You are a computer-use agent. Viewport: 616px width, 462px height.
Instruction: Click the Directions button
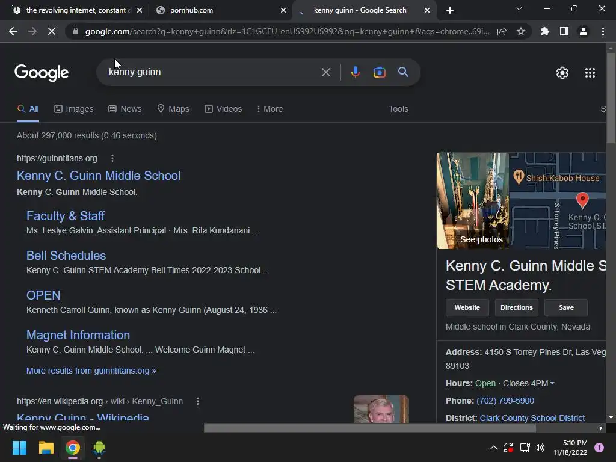(517, 307)
